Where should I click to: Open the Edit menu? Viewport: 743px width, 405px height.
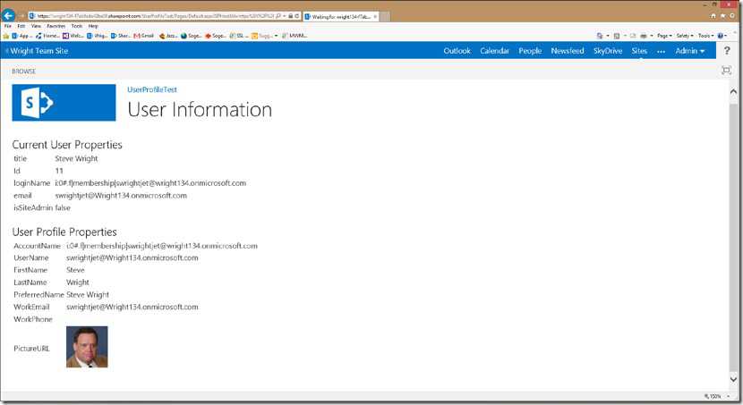coord(21,26)
